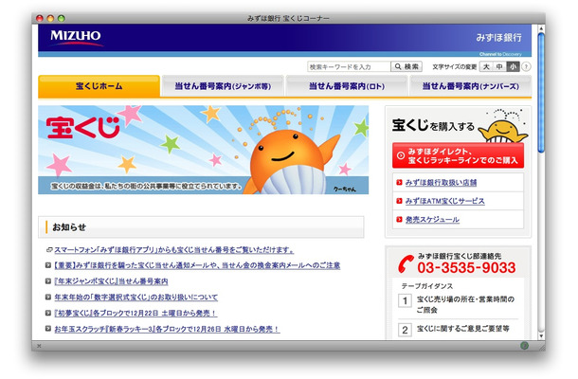Open 年末年始の数字選択式宝くじ notice link

coord(136,298)
